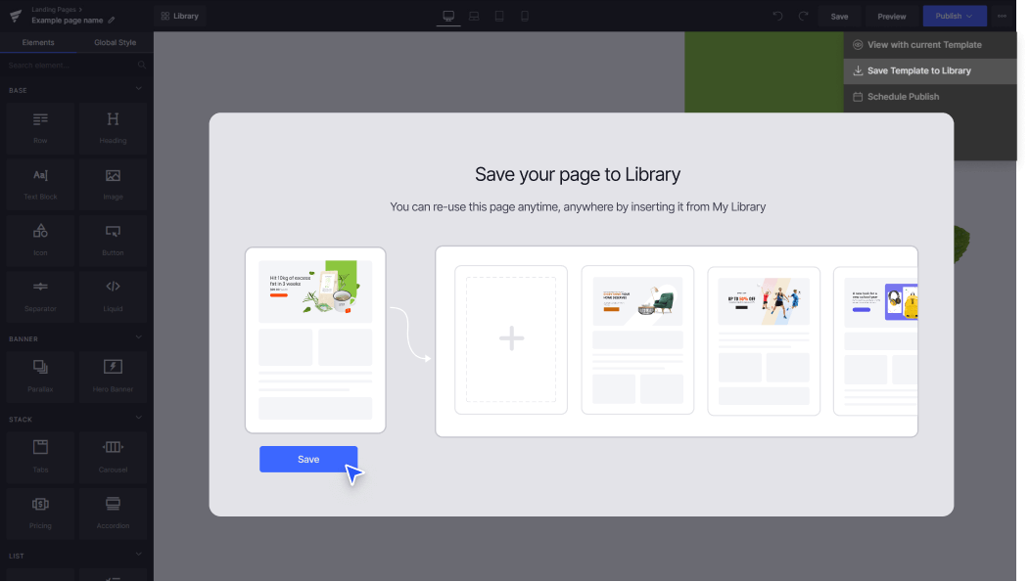
Task: Choose the Pricing element
Action: pyautogui.click(x=40, y=513)
